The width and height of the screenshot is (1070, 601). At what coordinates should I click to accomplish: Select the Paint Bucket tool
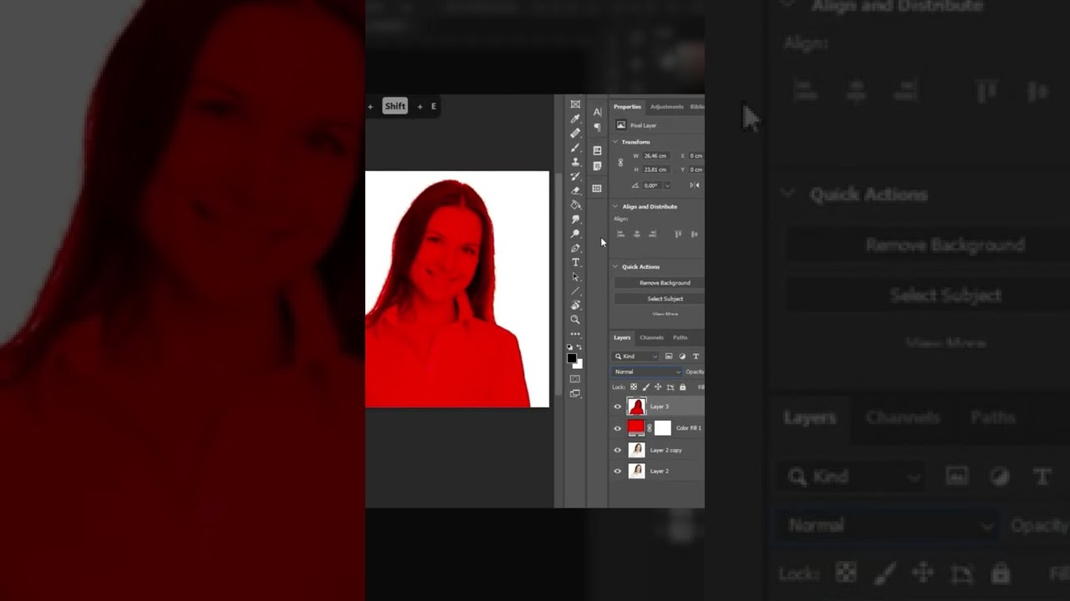coord(575,205)
